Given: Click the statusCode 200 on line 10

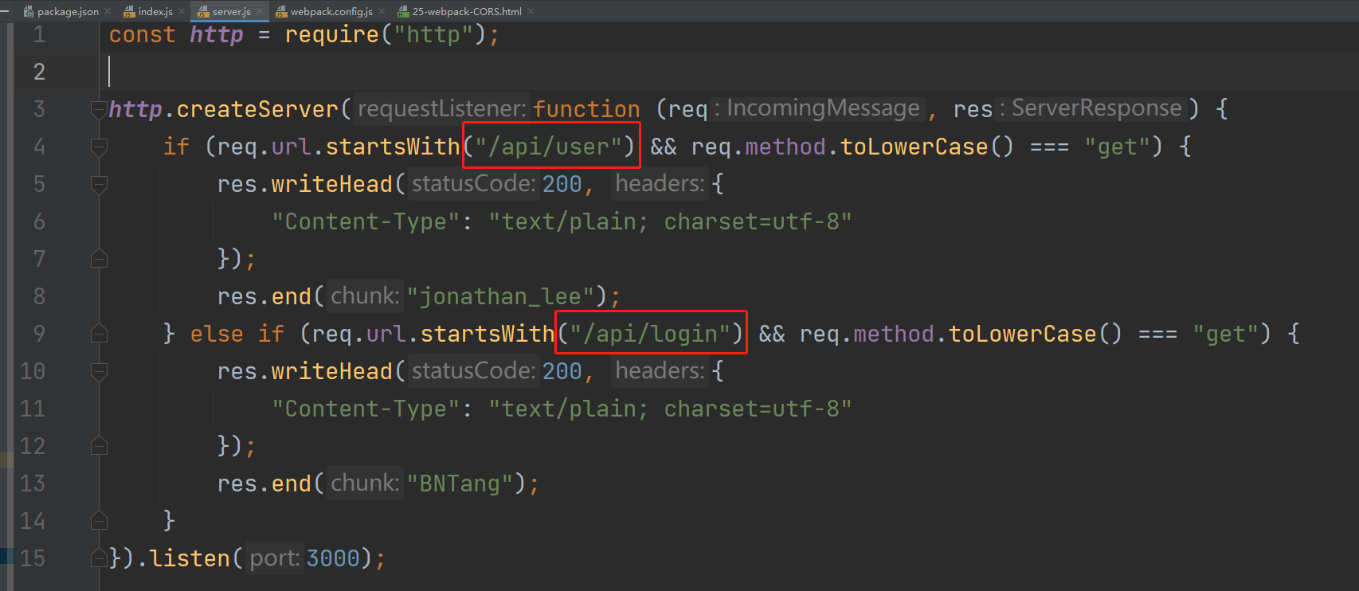Looking at the screenshot, I should click(x=562, y=371).
